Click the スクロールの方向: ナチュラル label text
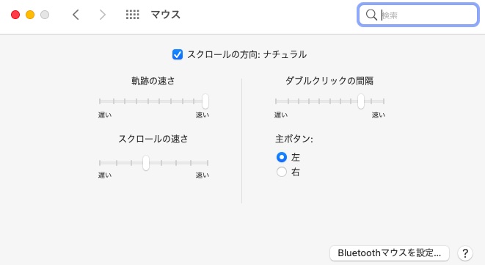The image size is (485, 265). (247, 54)
